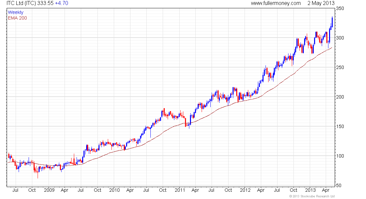Click the 2011 year label on time axis
This screenshot has height=199, width=366.
tap(180, 190)
